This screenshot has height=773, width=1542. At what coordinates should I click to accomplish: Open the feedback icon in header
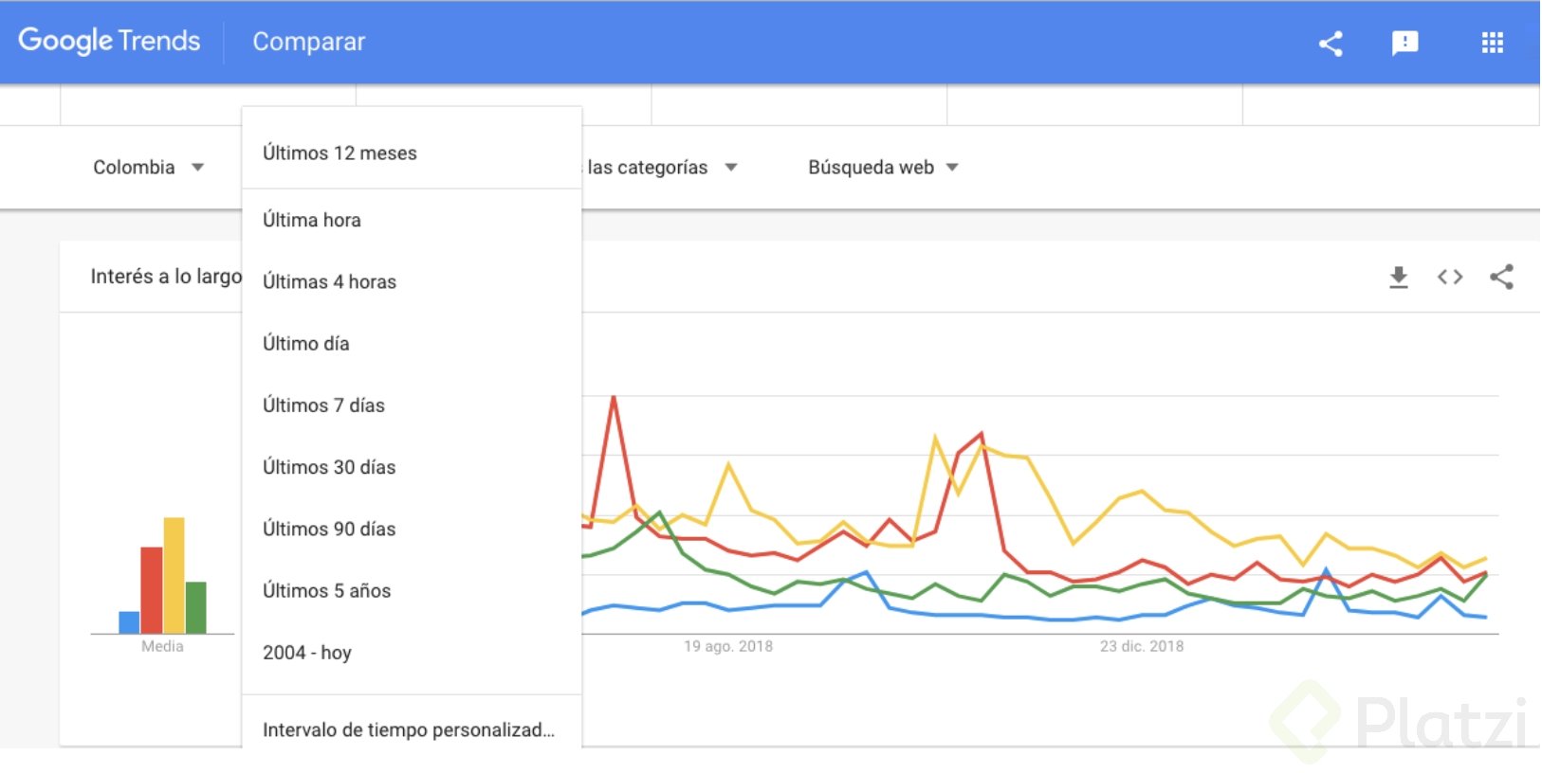[x=1404, y=43]
